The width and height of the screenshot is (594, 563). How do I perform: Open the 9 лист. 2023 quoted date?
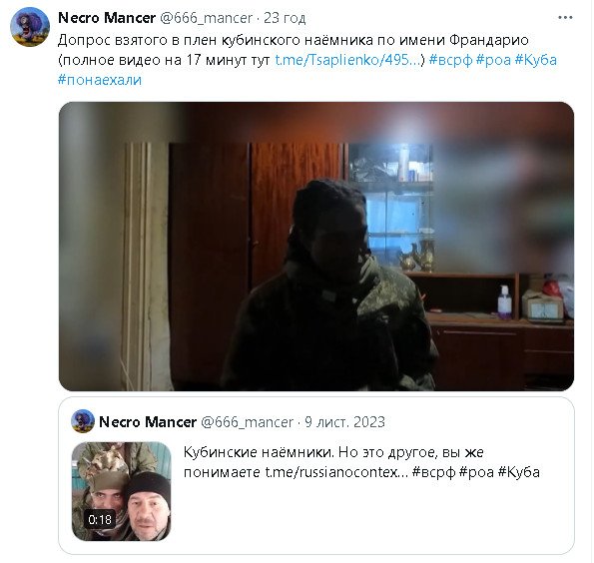click(344, 421)
